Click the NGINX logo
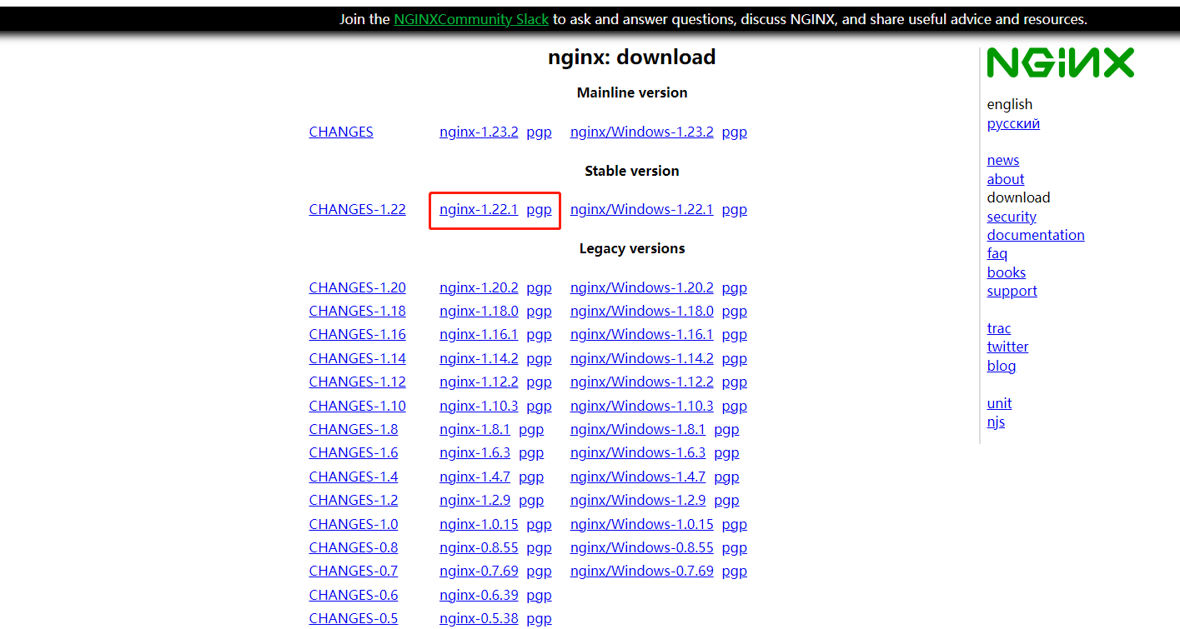This screenshot has height=629, width=1180. [x=1059, y=62]
